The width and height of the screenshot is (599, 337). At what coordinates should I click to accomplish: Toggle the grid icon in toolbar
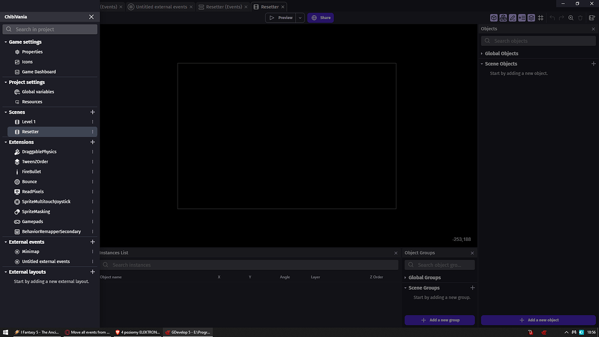(x=541, y=17)
